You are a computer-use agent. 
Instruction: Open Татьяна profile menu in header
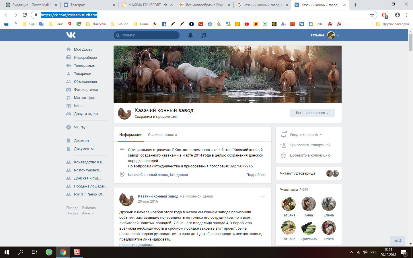[x=325, y=35]
